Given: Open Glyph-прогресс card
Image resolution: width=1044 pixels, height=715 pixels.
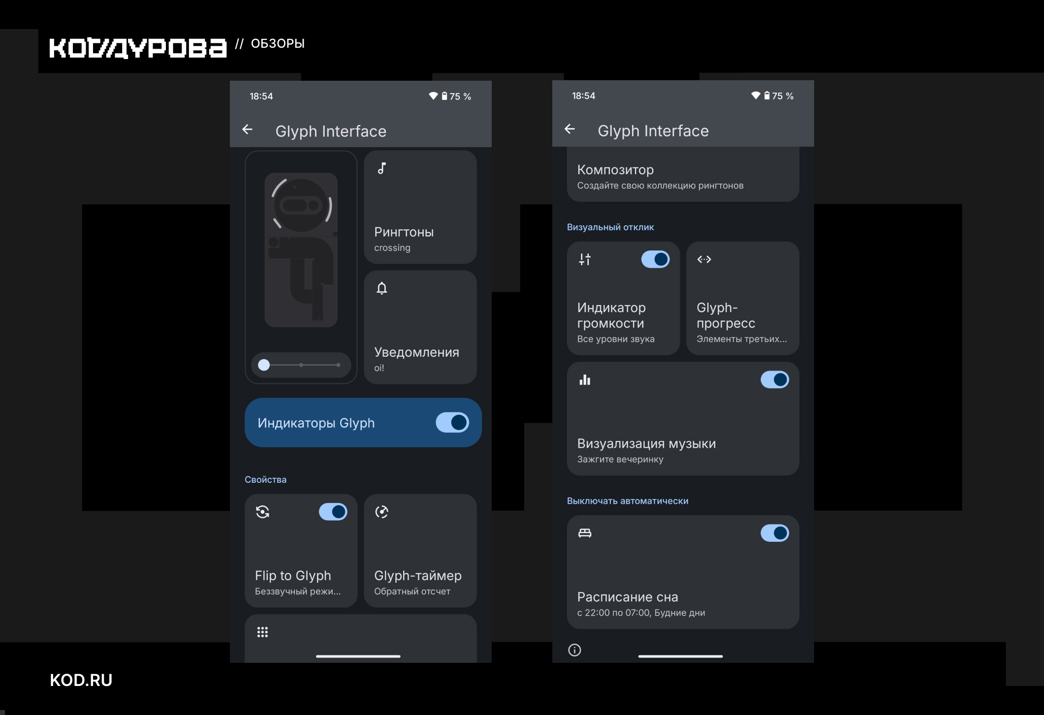Looking at the screenshot, I should pyautogui.click(x=743, y=298).
